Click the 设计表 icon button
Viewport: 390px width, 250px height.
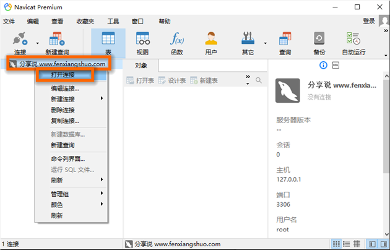coord(172,80)
